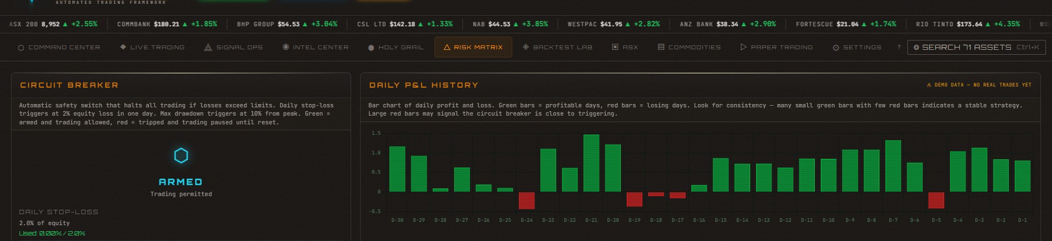Click the Signal Ops triangle icon

208,48
